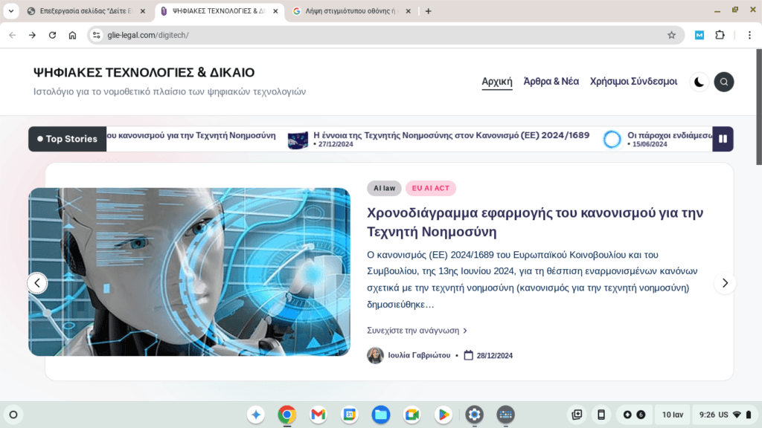Open the Chrome three-dot menu
Image resolution: width=762 pixels, height=428 pixels.
point(750,34)
